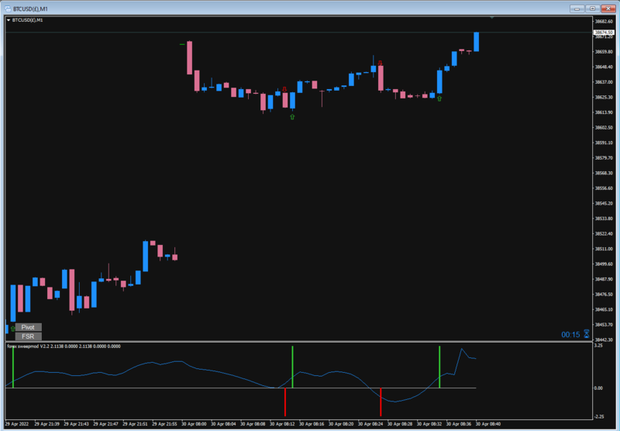Minimize the BTCUSD chart window
620x431 pixels.
point(577,9)
